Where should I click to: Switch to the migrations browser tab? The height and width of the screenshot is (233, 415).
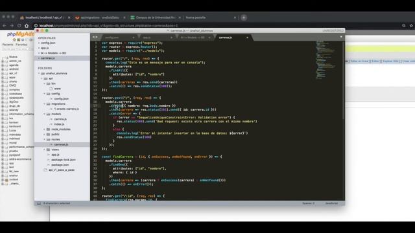tap(100, 17)
